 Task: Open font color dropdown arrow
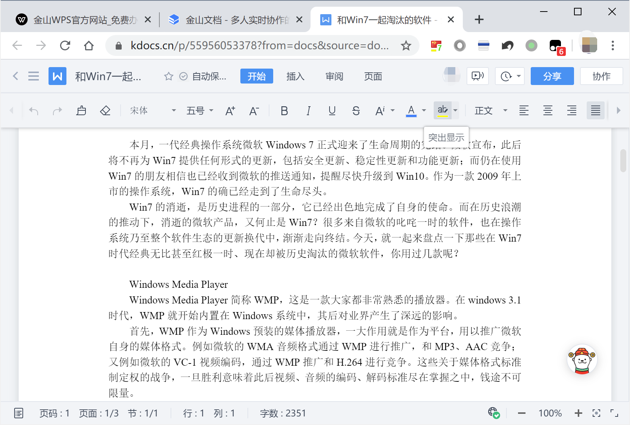click(x=424, y=111)
